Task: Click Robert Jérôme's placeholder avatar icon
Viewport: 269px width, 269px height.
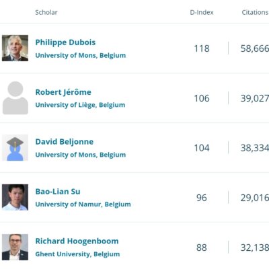Action: tap(15, 98)
